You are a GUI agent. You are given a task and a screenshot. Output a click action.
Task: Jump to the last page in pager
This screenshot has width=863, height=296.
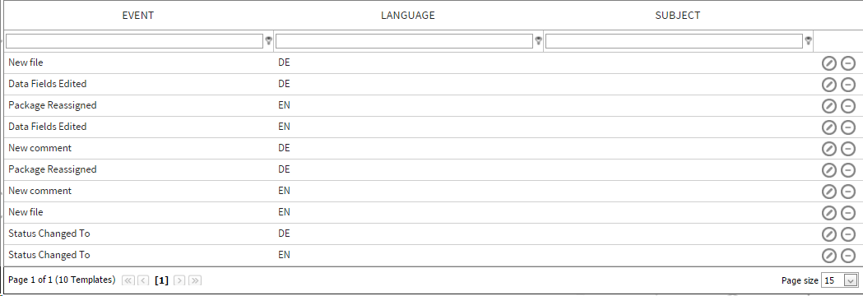195,280
